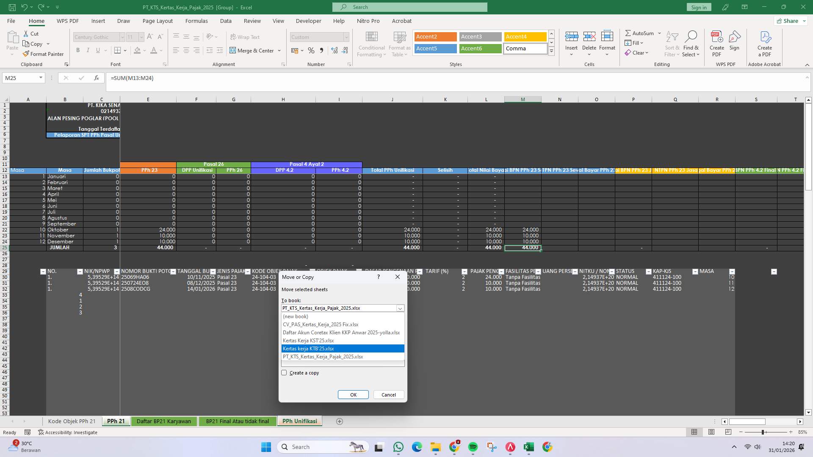813x457 pixels.
Task: Check the Create a copy checkbox
Action: coord(284,372)
